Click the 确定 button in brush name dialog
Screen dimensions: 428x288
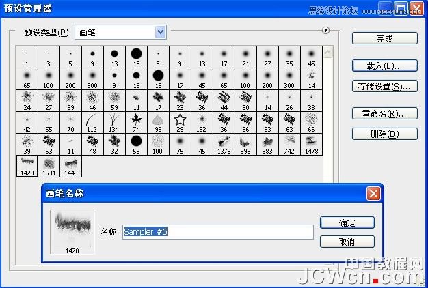pos(347,222)
